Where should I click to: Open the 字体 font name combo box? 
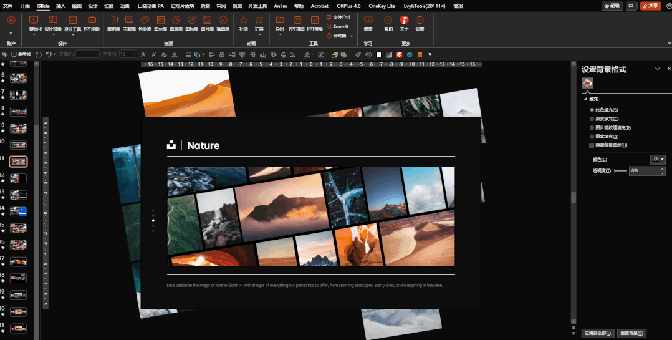[x=88, y=54]
